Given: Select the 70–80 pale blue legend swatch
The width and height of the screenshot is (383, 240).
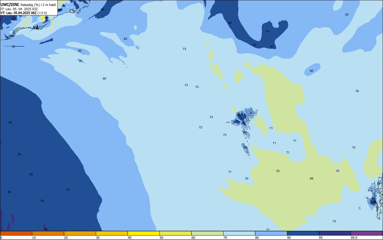Looking at the screenshot, I should click(239, 233).
